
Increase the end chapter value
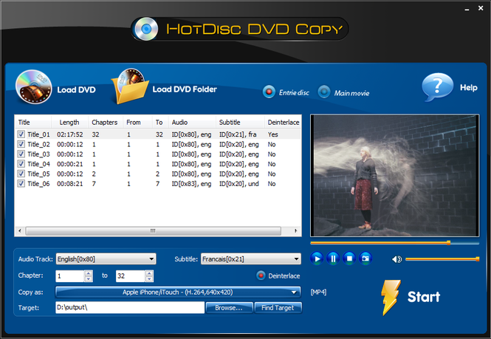149,273
